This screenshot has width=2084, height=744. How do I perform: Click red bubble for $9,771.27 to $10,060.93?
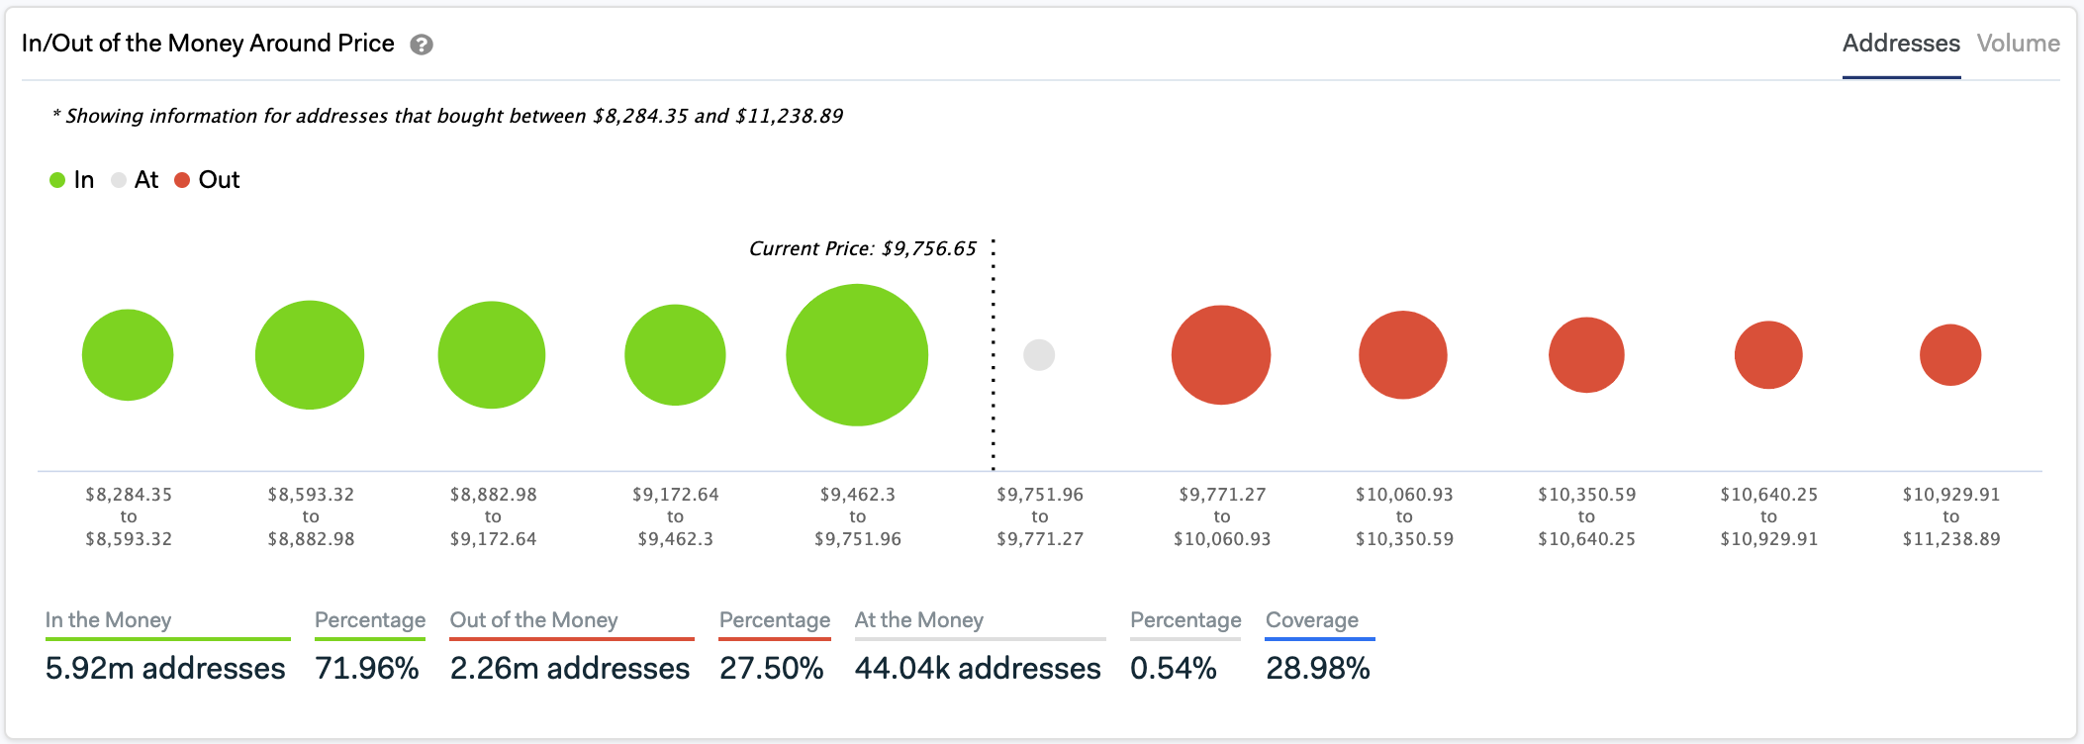click(x=1221, y=355)
